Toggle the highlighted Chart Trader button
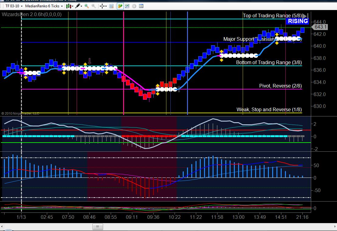Screen dimensions: 337x231 pyautogui.click(x=120, y=6)
